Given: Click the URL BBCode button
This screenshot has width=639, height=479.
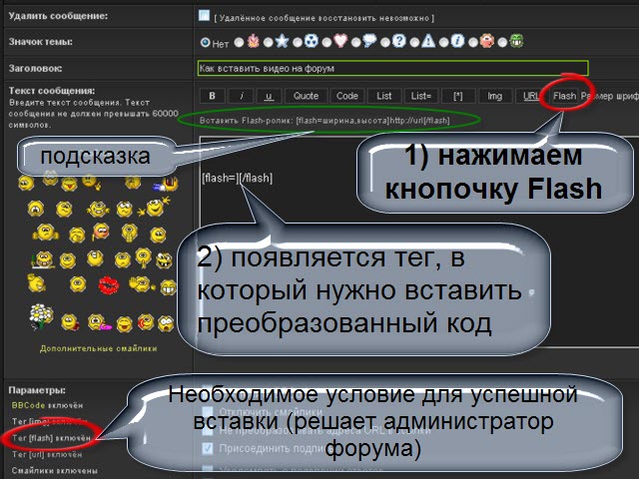Looking at the screenshot, I should [530, 96].
